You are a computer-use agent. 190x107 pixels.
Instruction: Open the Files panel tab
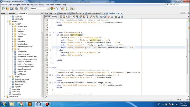pyautogui.click(x=3, y=13)
